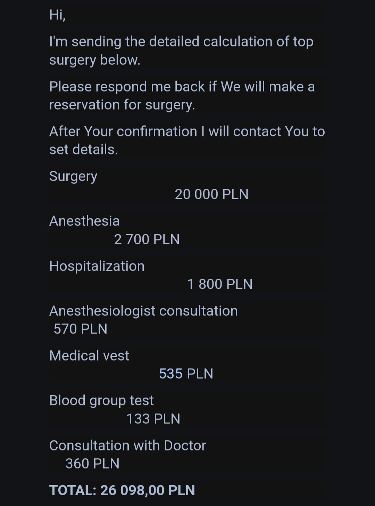Select the 133 PLN amount

click(x=153, y=419)
